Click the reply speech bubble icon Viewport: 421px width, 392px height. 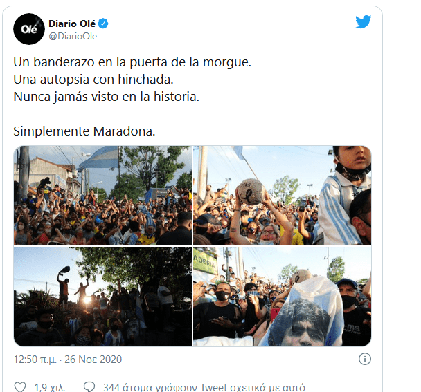[x=89, y=387]
